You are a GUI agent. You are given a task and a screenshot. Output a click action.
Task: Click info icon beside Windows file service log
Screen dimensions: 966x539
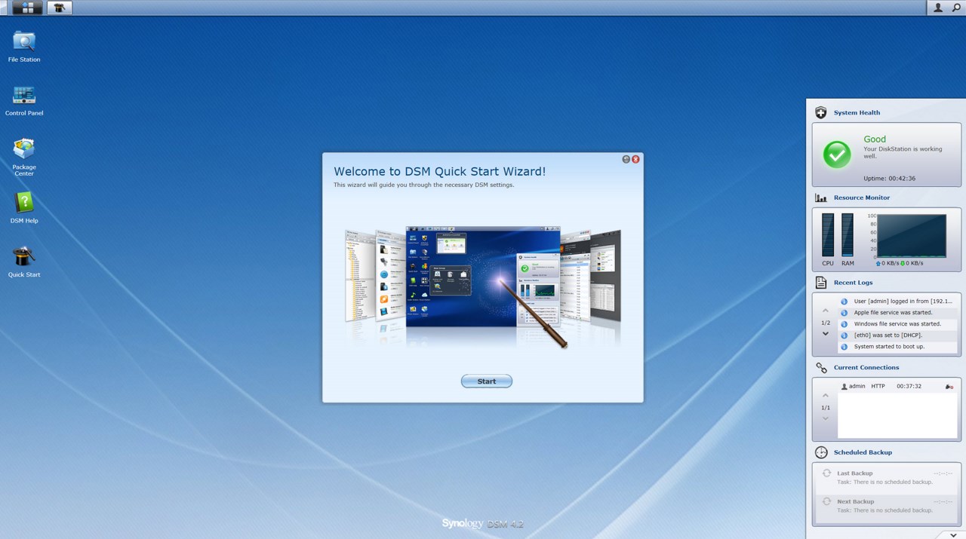pos(844,324)
